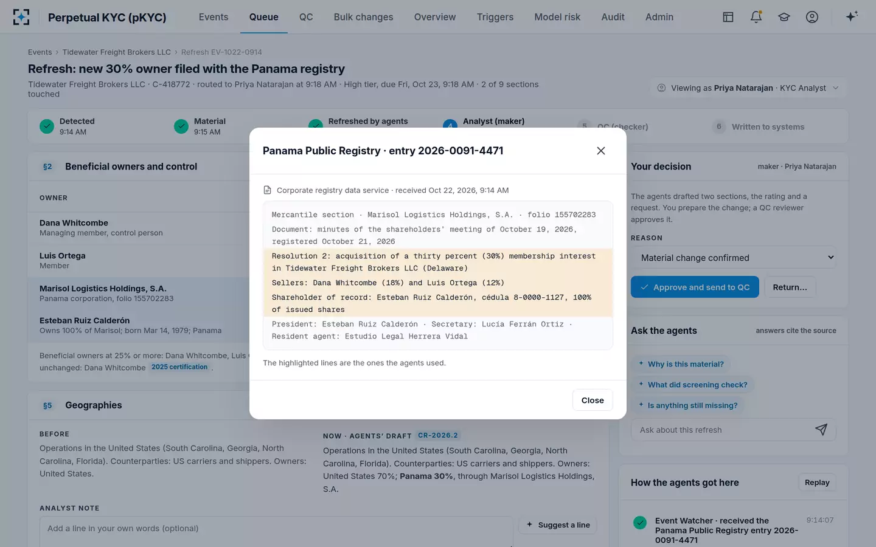The height and width of the screenshot is (547, 876).
Task: Click the document icon beside registry data service
Action: 267,190
